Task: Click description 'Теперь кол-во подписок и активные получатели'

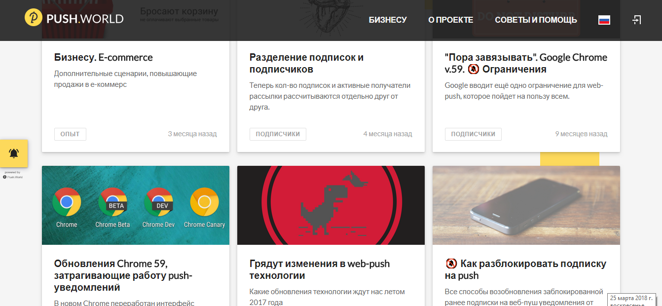Action: pos(330,96)
